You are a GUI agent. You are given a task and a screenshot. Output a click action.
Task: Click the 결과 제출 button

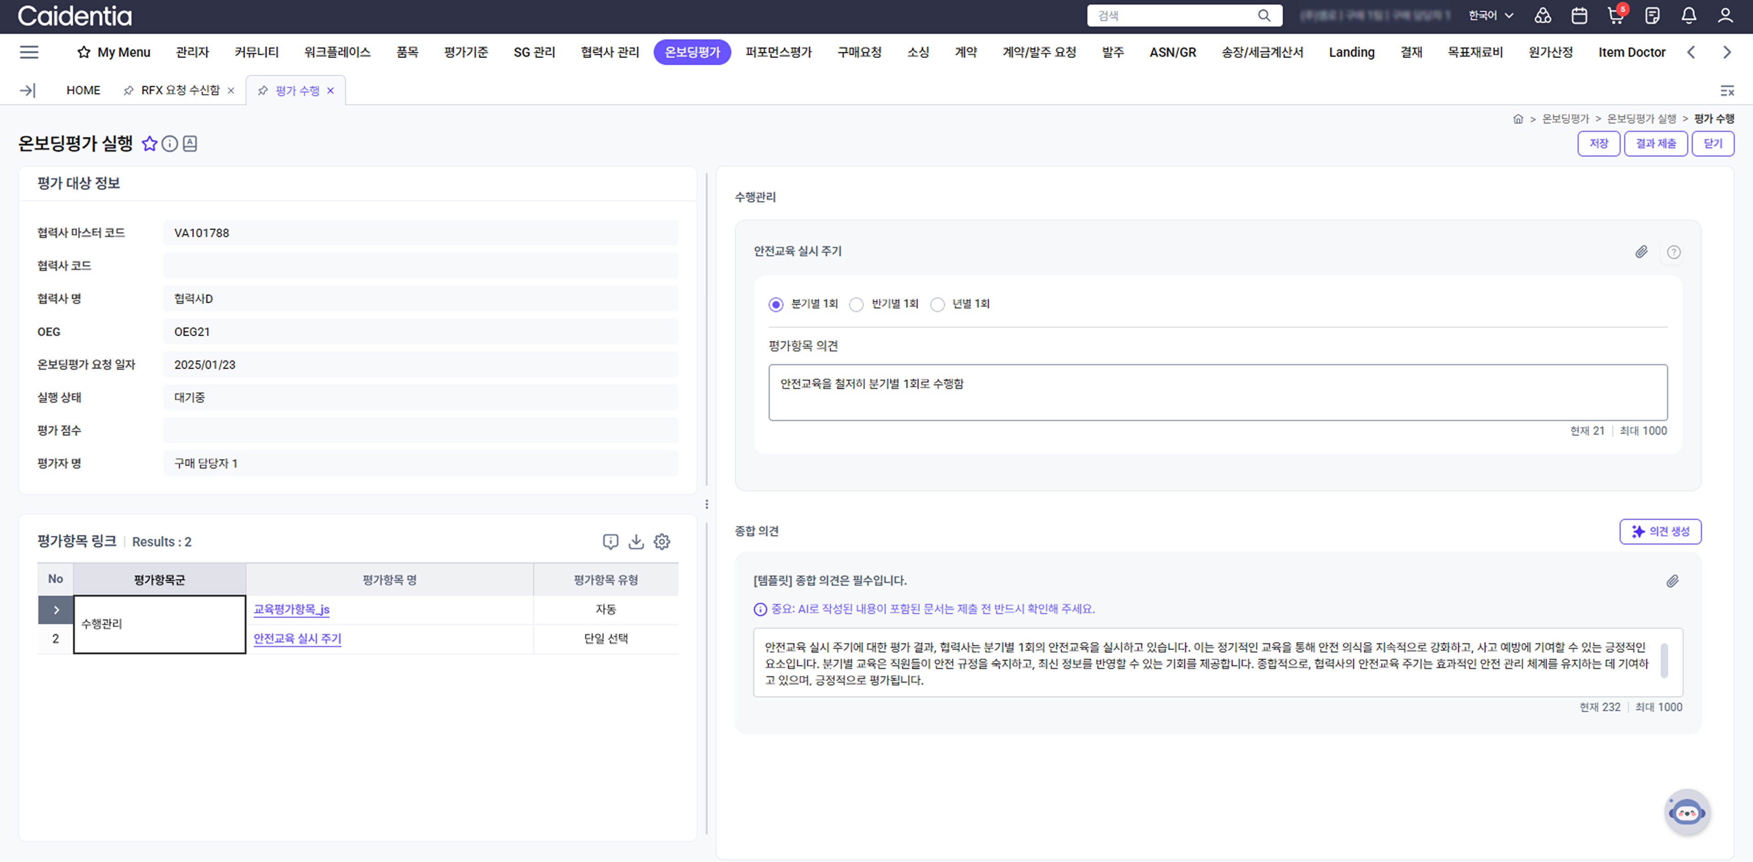click(x=1655, y=144)
